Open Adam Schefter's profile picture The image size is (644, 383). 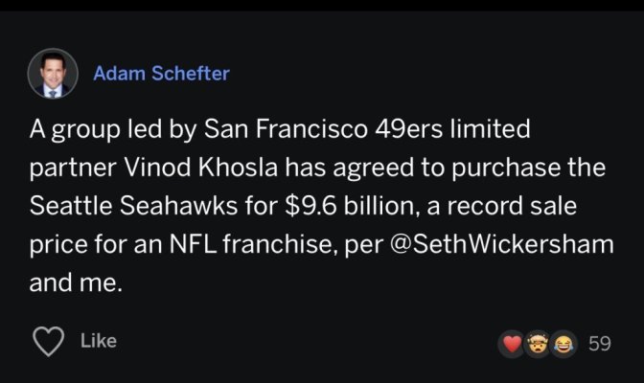pyautogui.click(x=53, y=74)
